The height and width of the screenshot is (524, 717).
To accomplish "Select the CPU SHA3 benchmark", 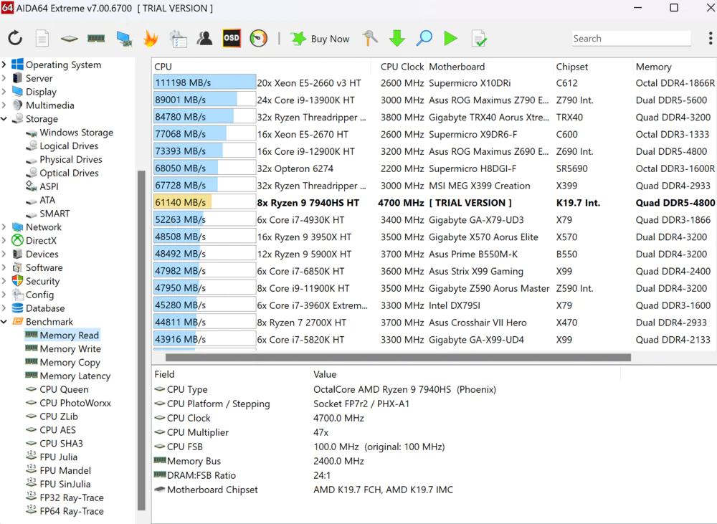I will (54, 444).
